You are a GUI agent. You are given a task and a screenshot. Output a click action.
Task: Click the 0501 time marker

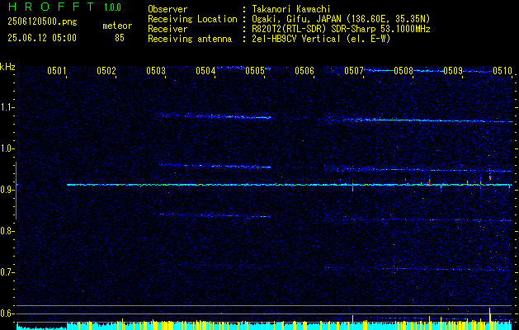click(57, 71)
